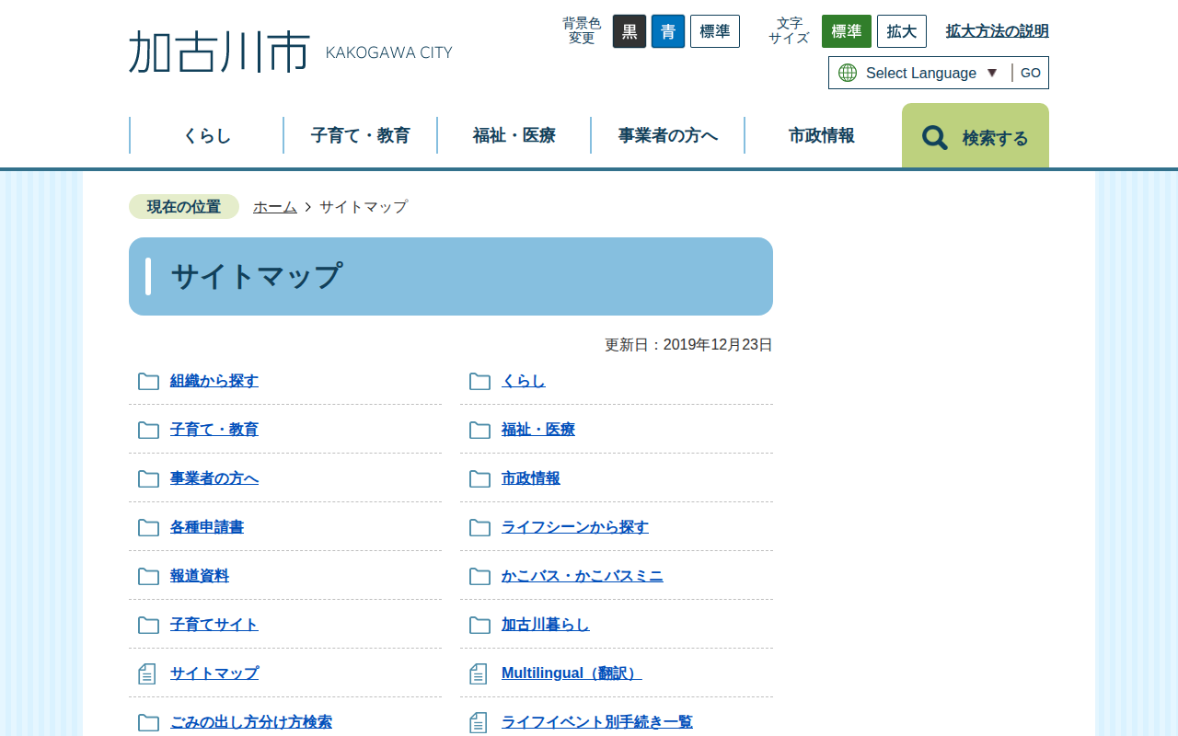Screen dimensions: 1178x736
Task: Click the folder icon beside 市政情報 in the list
Action: [x=479, y=478]
